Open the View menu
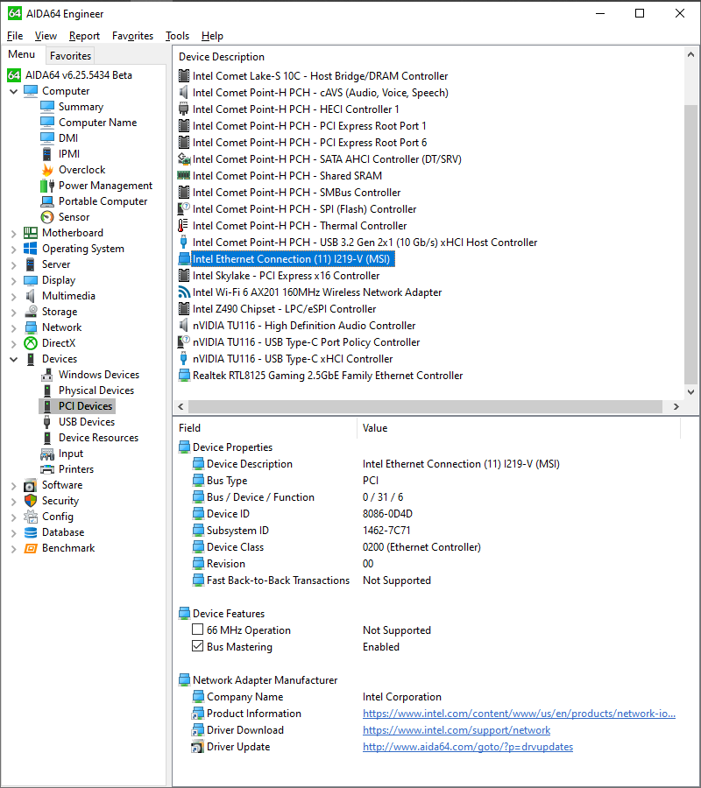 (x=46, y=36)
